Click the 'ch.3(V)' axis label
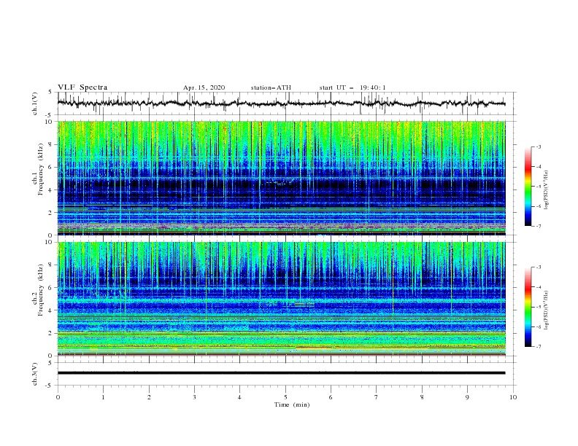The height and width of the screenshot is (446, 578). [34, 374]
